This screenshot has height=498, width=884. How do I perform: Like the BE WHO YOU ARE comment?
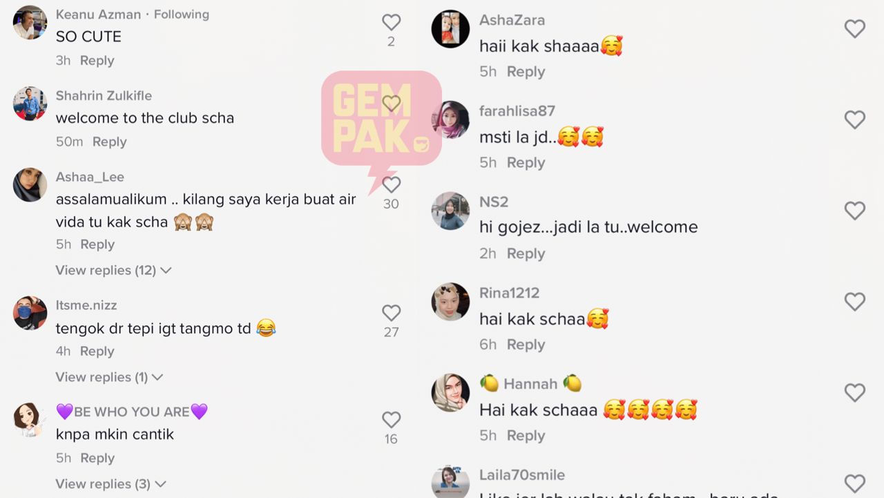[392, 419]
